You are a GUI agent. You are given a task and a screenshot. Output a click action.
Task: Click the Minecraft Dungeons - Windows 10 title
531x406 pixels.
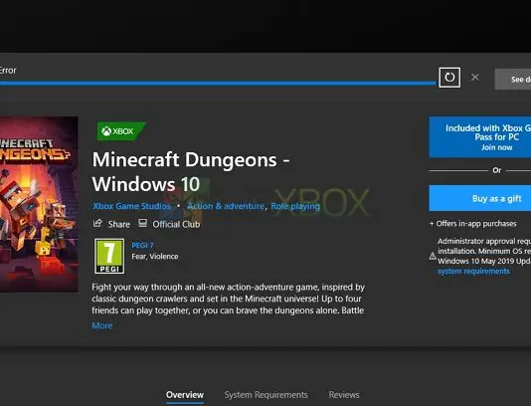tap(191, 171)
